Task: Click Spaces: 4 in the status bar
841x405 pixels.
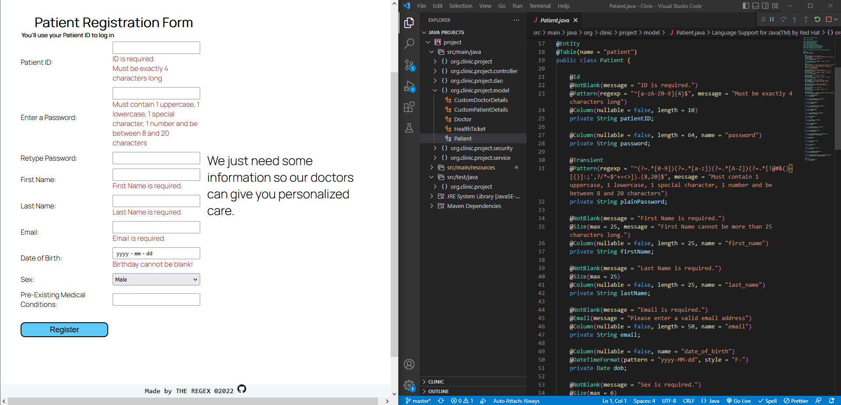Action: pyautogui.click(x=644, y=401)
